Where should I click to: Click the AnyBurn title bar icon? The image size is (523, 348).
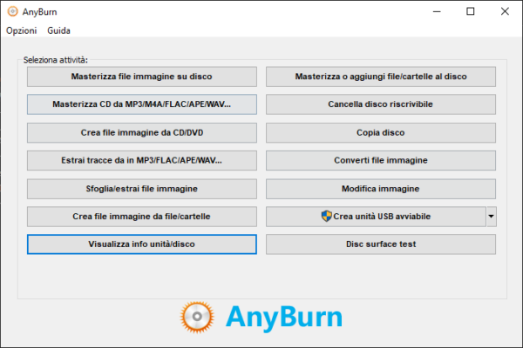coord(13,11)
